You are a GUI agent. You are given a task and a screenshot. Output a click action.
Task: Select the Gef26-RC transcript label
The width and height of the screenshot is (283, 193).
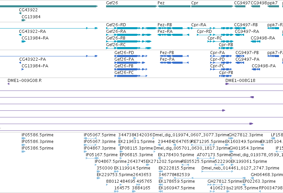116,45
